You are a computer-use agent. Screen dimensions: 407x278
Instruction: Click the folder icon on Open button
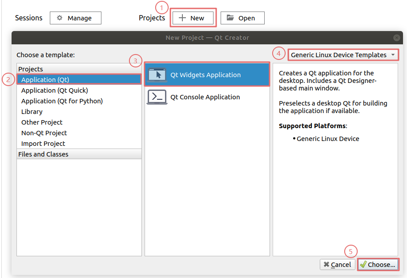(x=230, y=18)
